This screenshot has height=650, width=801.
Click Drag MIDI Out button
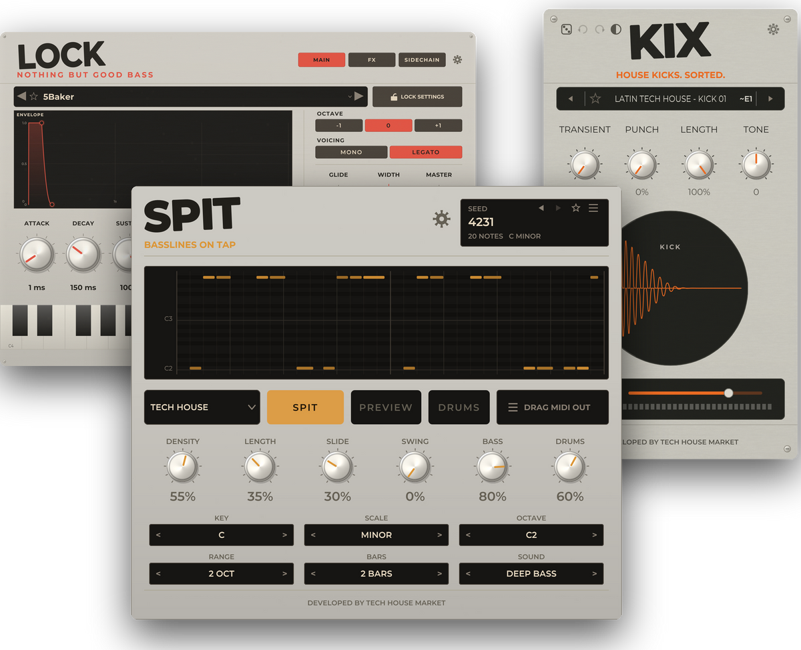553,407
